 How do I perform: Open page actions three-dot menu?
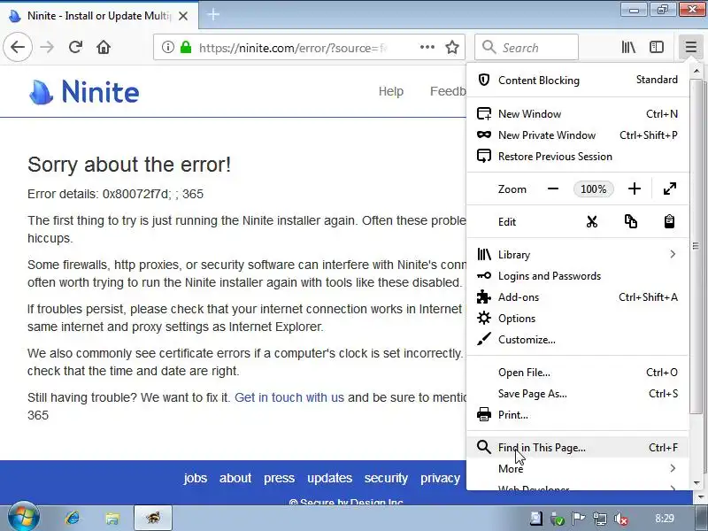pos(427,47)
